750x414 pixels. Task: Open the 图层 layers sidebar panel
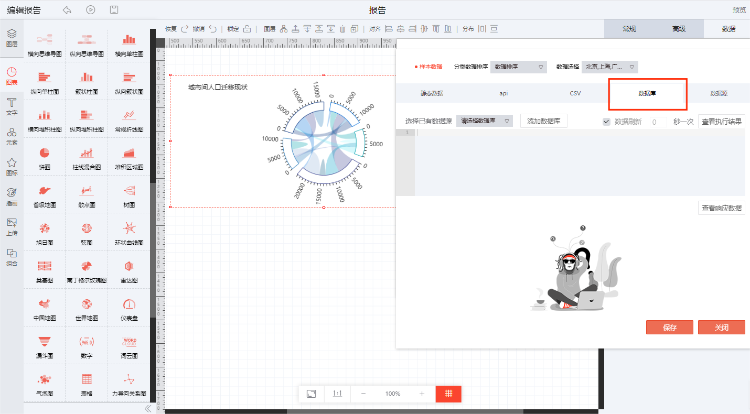point(12,38)
